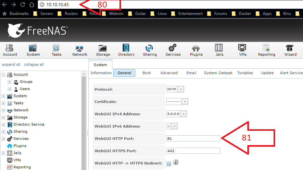This screenshot has width=303, height=170.
Task: Open the Sharing toolbar icon
Action: pyautogui.click(x=150, y=50)
